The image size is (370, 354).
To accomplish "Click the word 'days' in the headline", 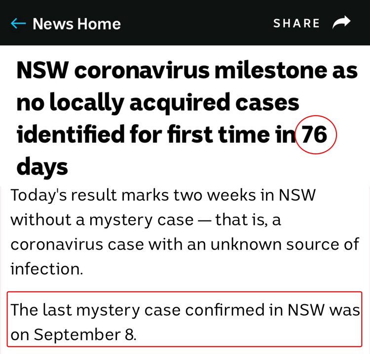I will click(42, 167).
